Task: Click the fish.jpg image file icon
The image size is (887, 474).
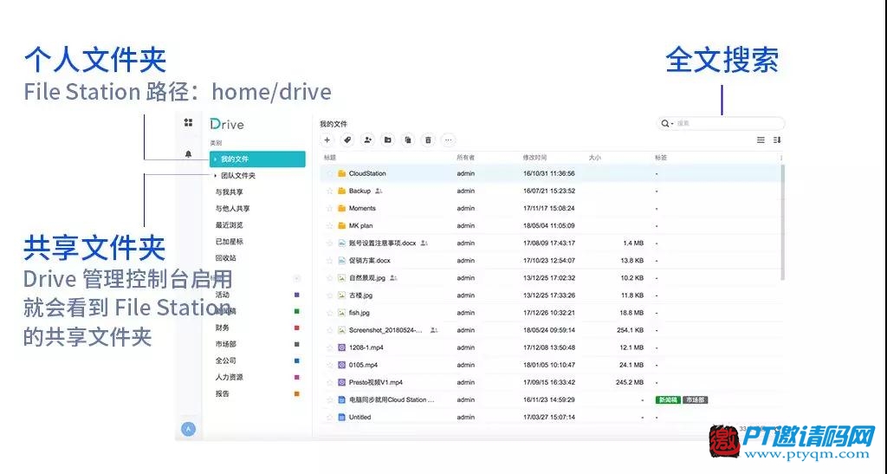Action: [x=341, y=313]
